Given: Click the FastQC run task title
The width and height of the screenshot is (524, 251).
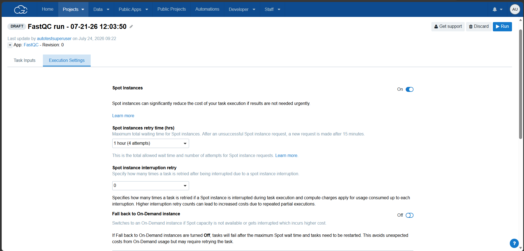Looking at the screenshot, I should [x=77, y=26].
